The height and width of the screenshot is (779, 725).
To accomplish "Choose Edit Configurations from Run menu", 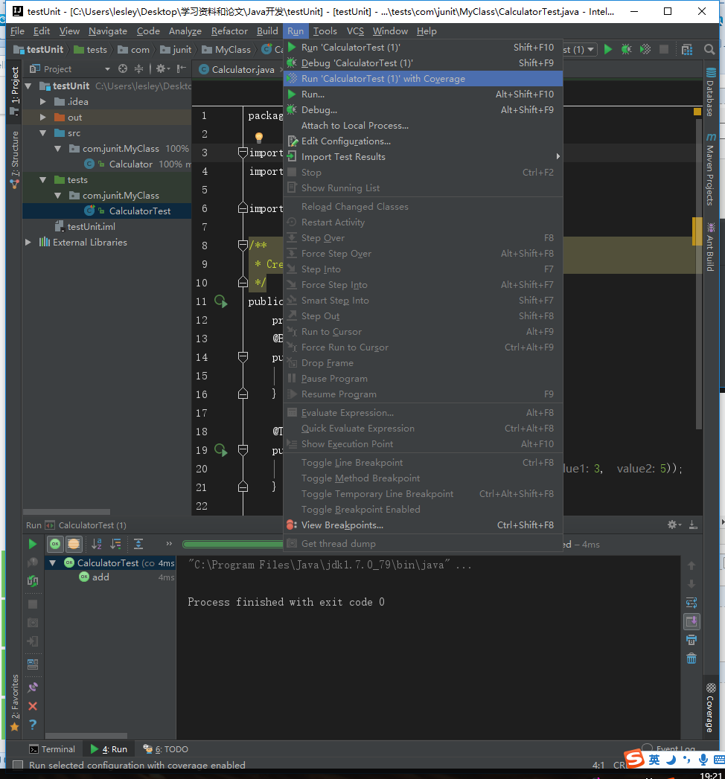I will click(423, 141).
